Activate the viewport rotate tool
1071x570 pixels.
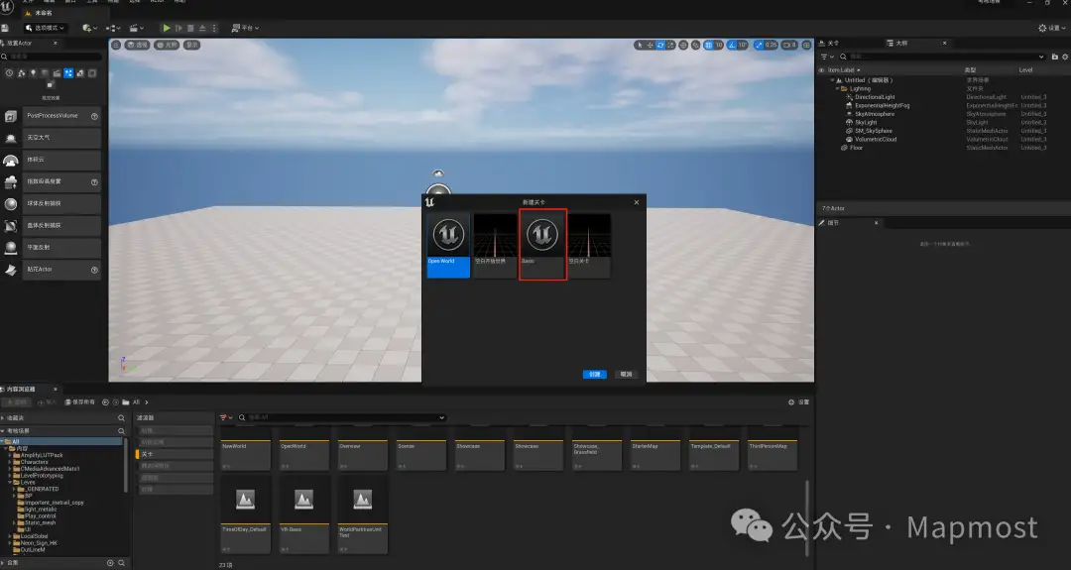click(x=660, y=45)
